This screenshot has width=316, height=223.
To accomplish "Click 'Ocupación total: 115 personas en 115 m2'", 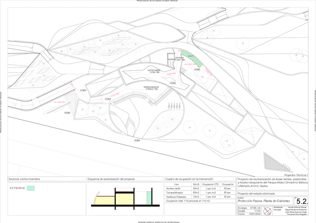I will (188, 201).
